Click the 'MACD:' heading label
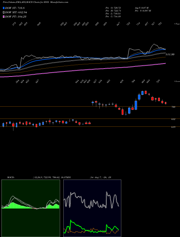Image resolution: width=180 pixels, height=237 pixels. pos(11,177)
